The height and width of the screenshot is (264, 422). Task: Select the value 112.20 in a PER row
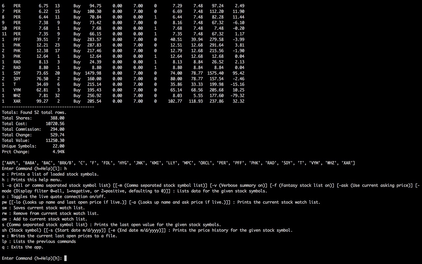[x=217, y=12]
